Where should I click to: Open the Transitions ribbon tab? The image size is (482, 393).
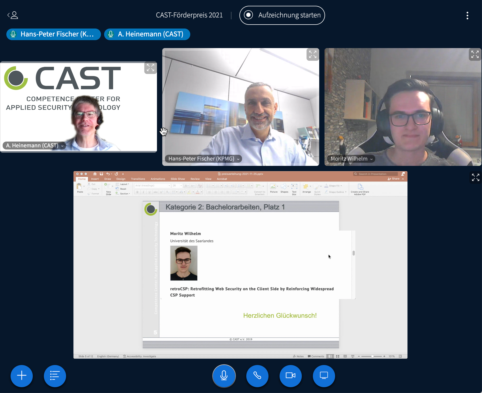tap(138, 179)
